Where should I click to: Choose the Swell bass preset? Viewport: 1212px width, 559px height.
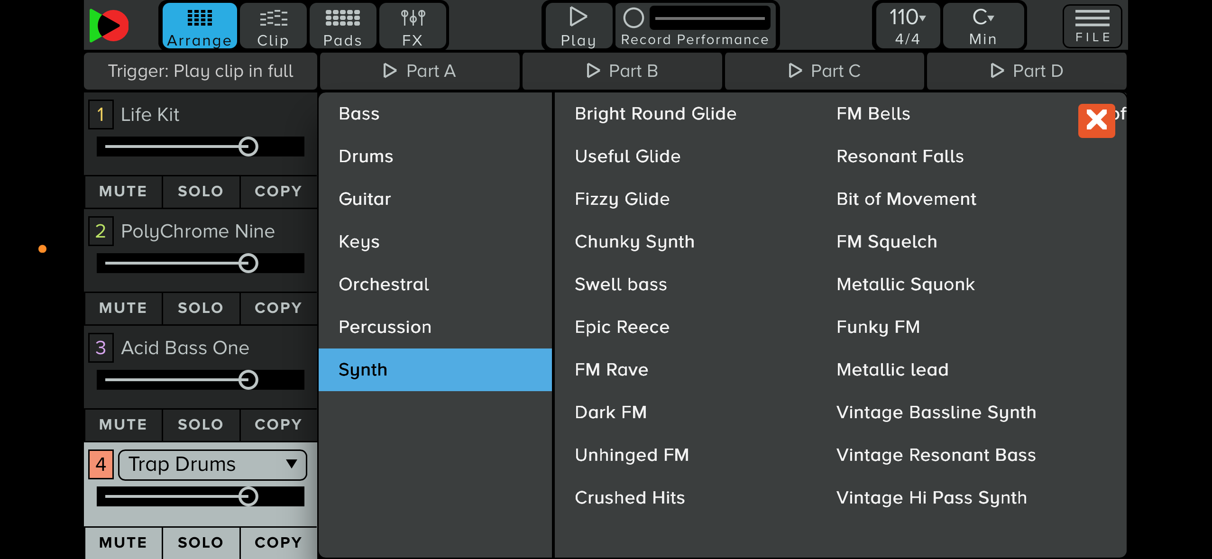pos(621,284)
